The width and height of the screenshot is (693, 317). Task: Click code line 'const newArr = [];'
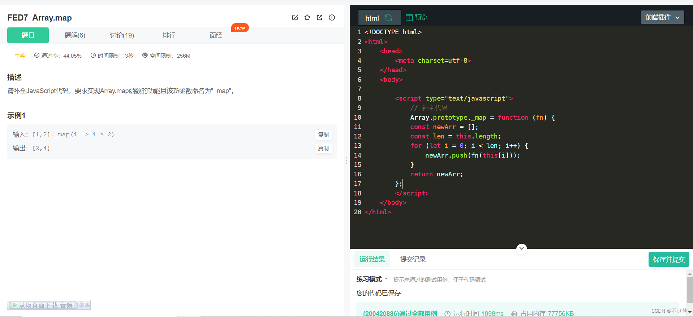(444, 127)
